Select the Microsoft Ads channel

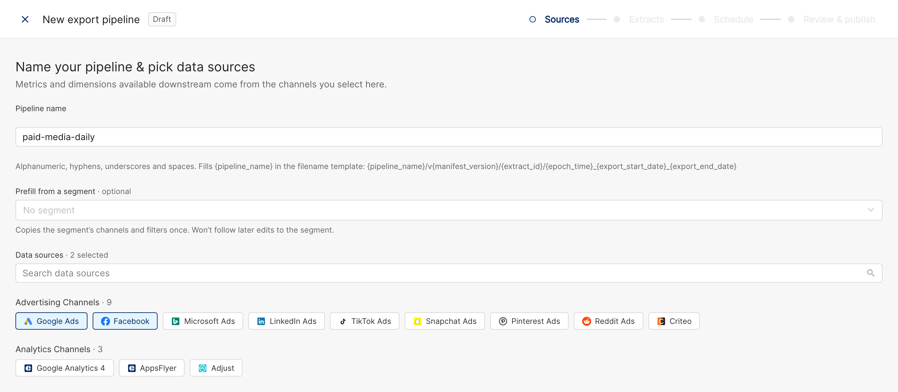click(203, 321)
